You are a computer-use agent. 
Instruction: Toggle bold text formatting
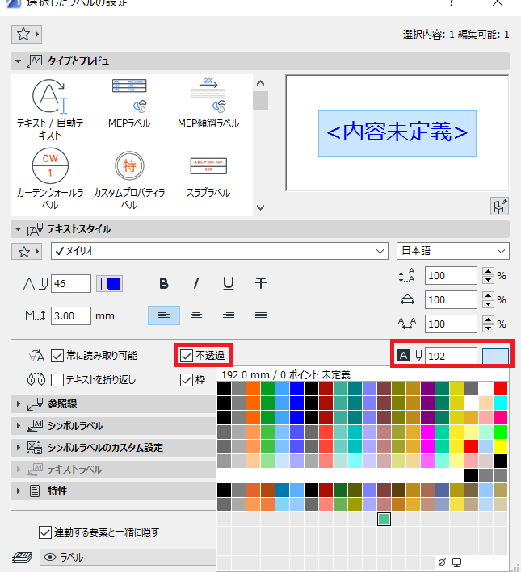pyautogui.click(x=164, y=283)
